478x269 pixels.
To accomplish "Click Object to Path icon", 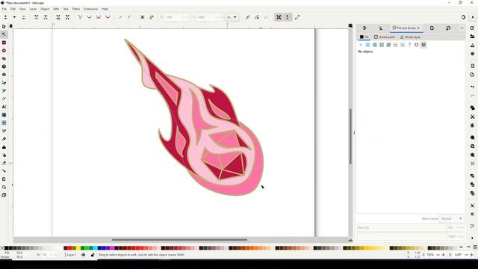I will [x=143, y=17].
